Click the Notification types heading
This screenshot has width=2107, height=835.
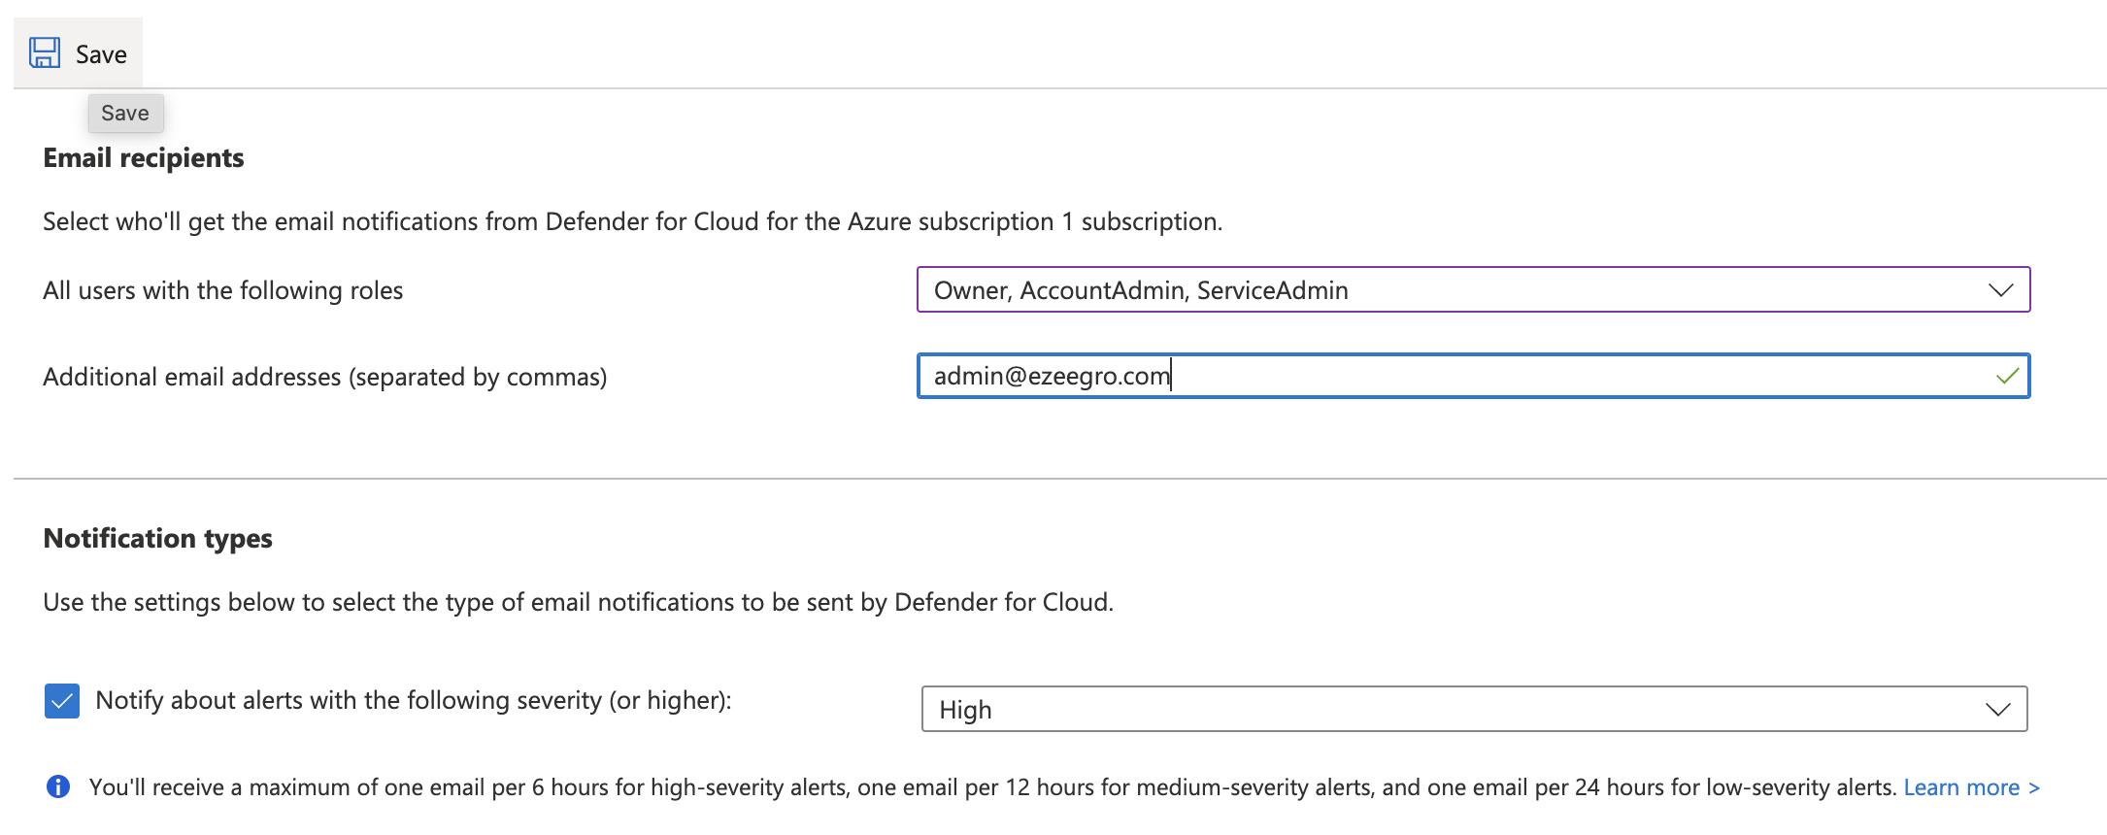[158, 538]
